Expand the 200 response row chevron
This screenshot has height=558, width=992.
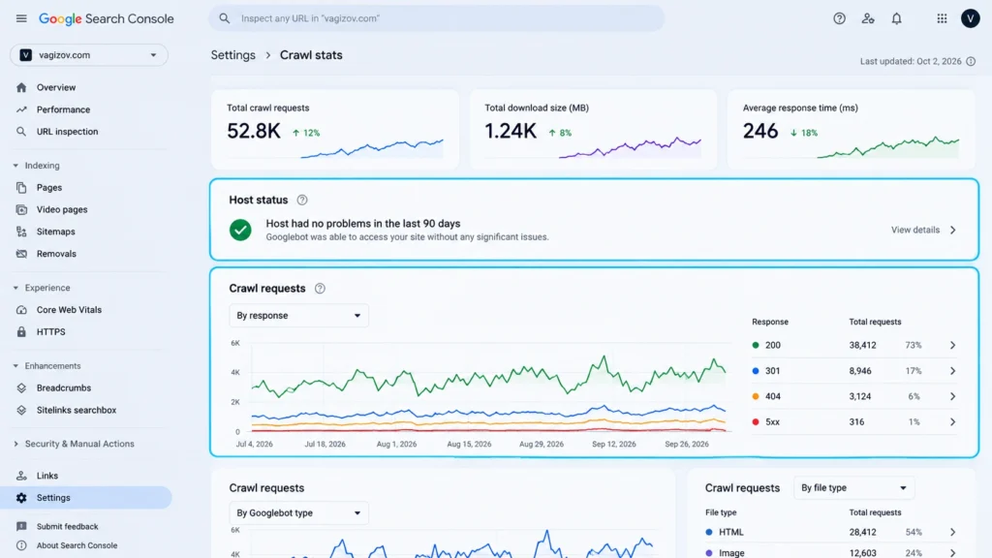pos(952,346)
